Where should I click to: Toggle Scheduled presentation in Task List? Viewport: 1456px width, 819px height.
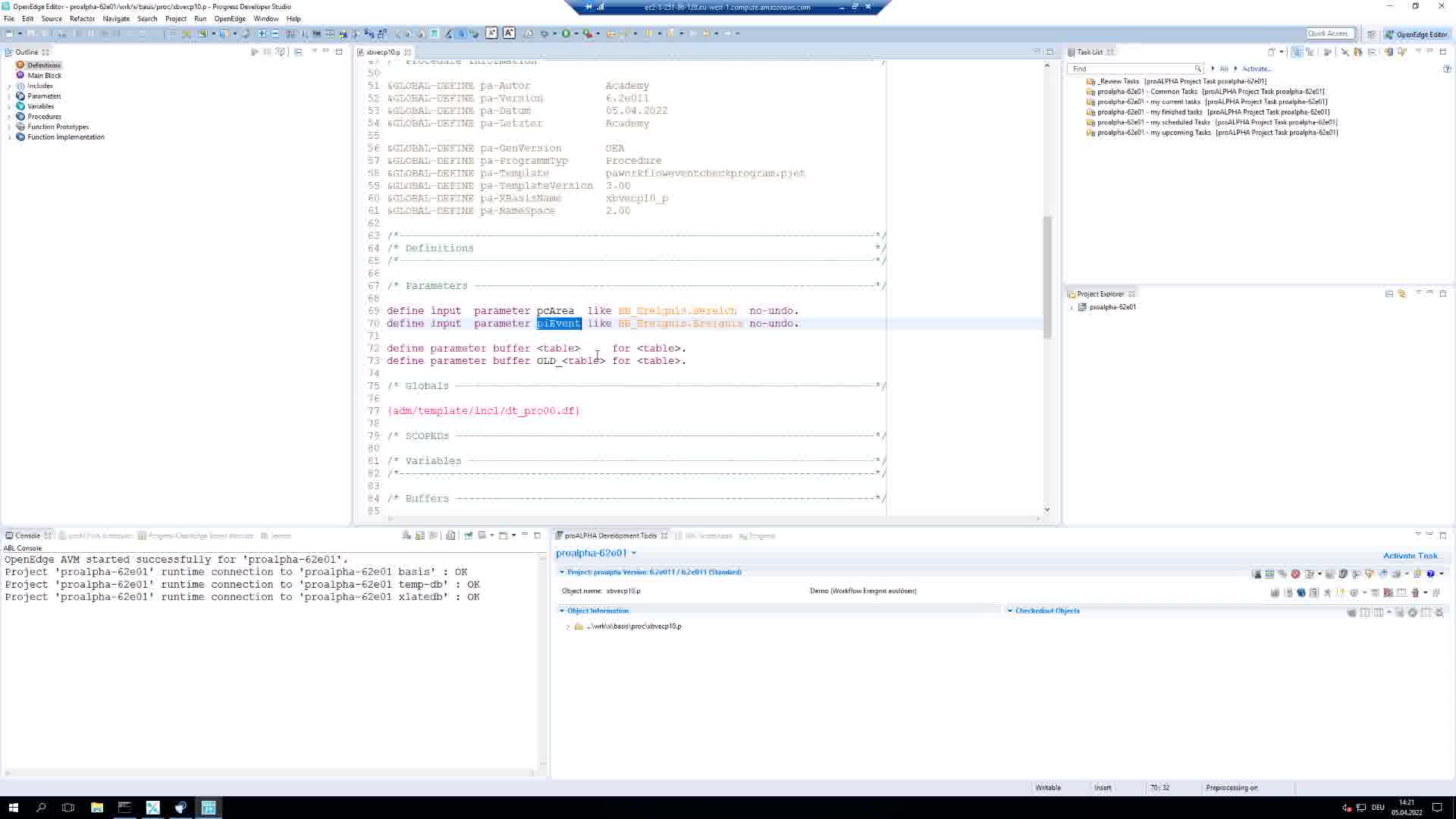pos(1310,52)
